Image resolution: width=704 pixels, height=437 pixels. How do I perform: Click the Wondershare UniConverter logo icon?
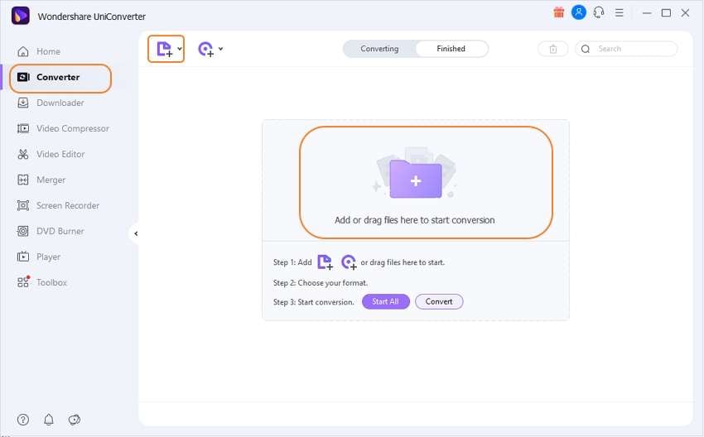pyautogui.click(x=20, y=16)
